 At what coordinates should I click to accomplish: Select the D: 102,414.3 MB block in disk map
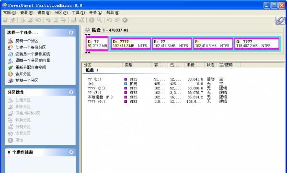(x=131, y=43)
